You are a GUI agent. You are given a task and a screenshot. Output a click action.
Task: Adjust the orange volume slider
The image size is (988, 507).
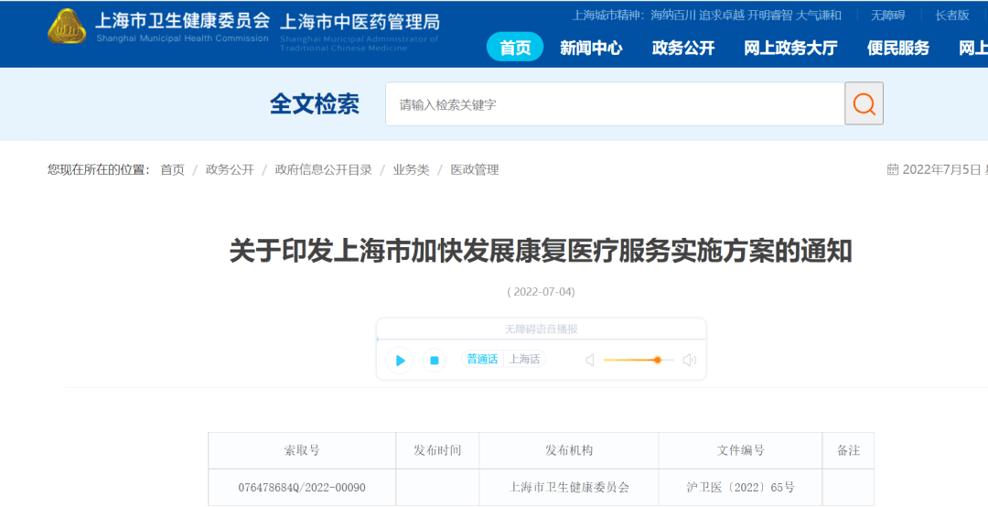tap(657, 361)
